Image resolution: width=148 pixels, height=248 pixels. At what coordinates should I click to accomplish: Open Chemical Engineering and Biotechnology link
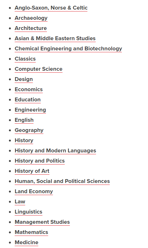[68, 48]
